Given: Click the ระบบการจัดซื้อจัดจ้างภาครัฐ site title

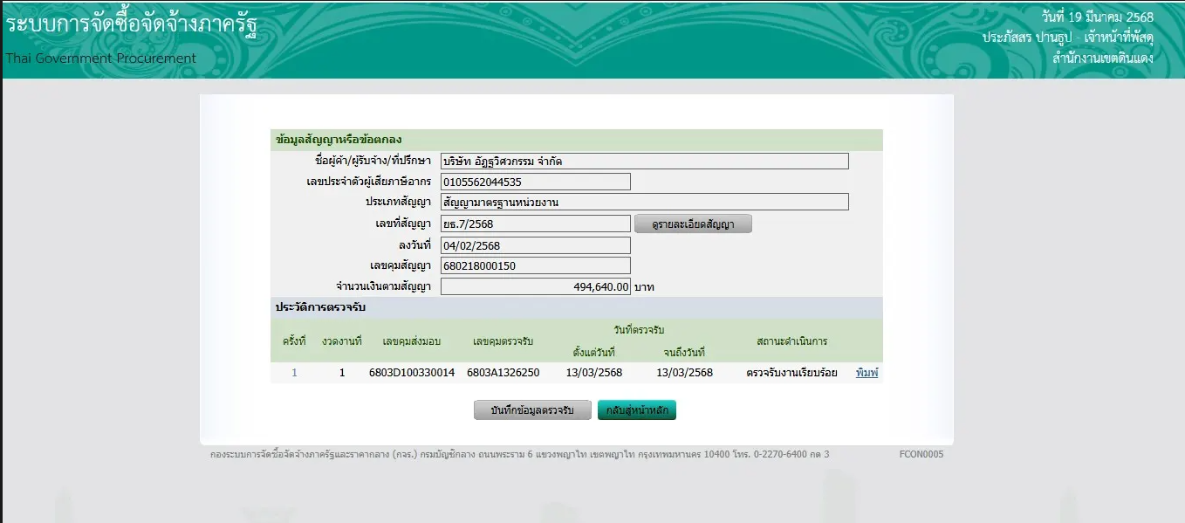Looking at the screenshot, I should pyautogui.click(x=132, y=24).
